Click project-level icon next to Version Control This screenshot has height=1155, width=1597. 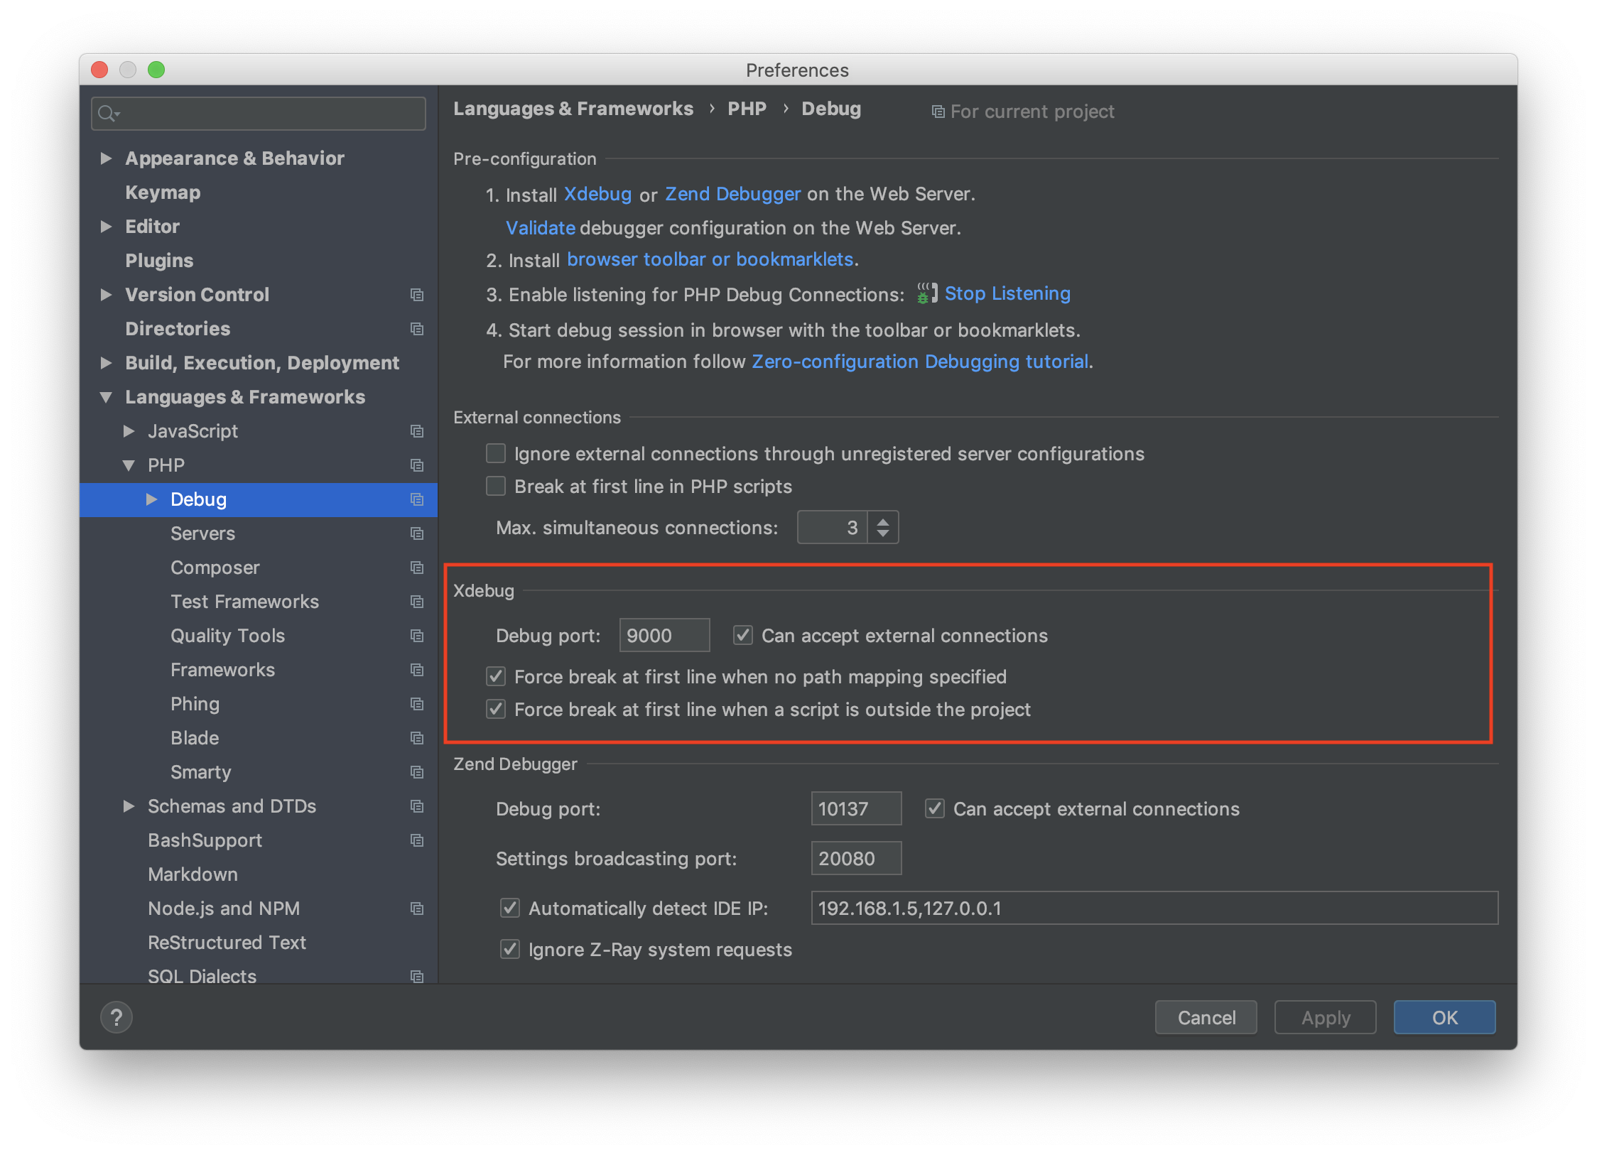(417, 295)
